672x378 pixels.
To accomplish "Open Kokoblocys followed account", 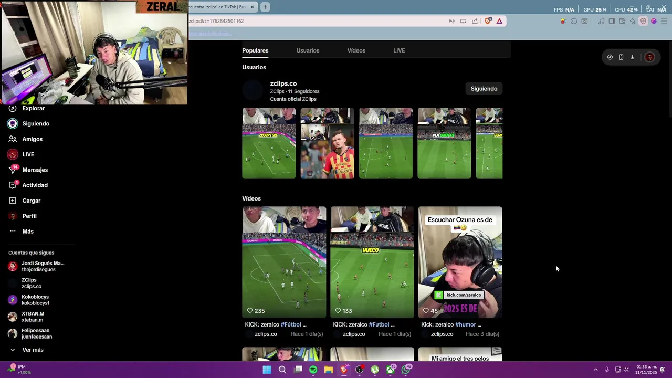I will click(29, 300).
